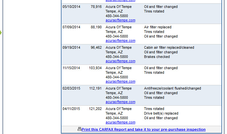This screenshot has width=227, height=134.
Task: Visit acuraoftempe.com link in the 09/19/2014 record
Action: (x=120, y=61)
